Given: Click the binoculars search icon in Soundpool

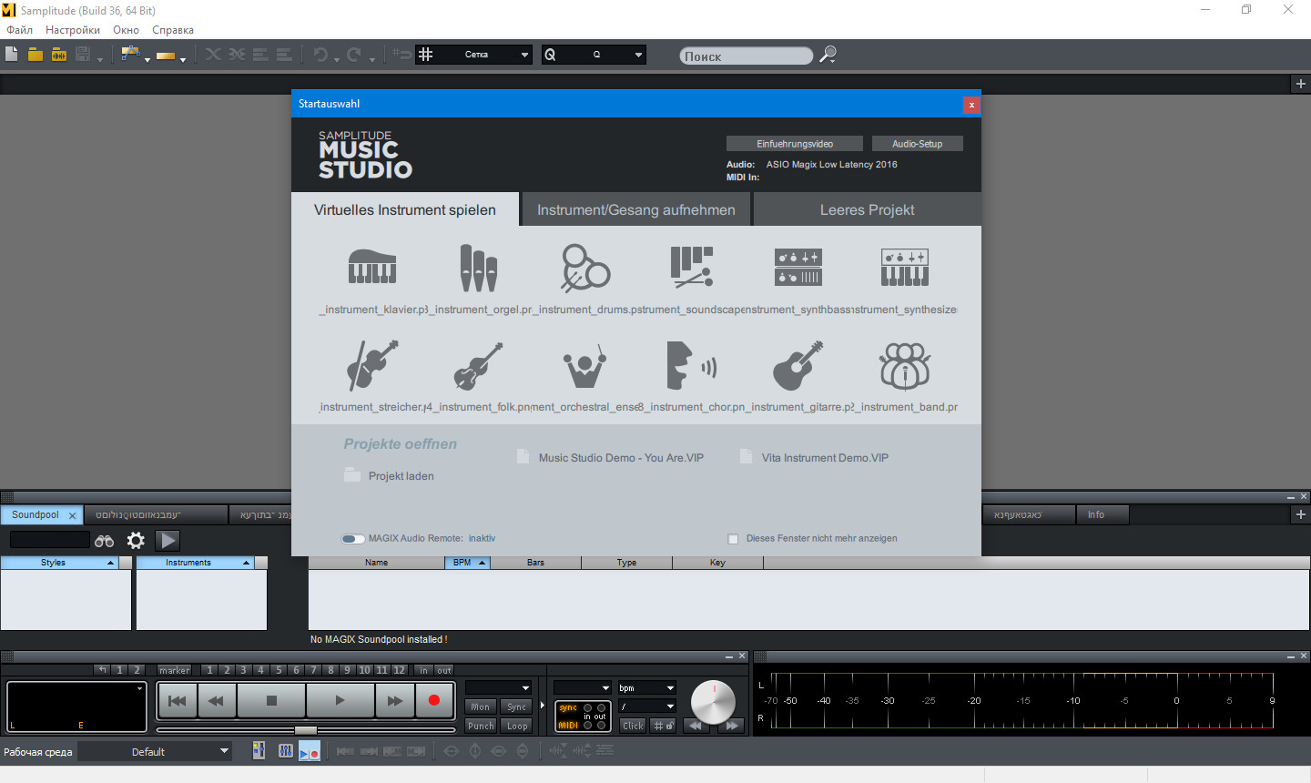Looking at the screenshot, I should [x=105, y=541].
